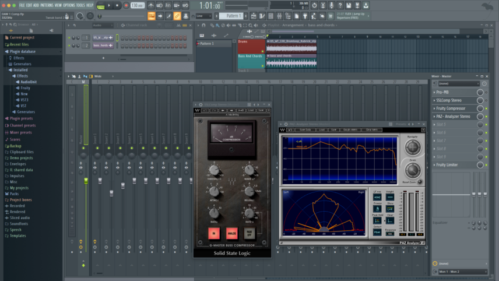Viewport: 499px width, 281px height.
Task: Select the Drums track header in playlist
Action: 251,46
